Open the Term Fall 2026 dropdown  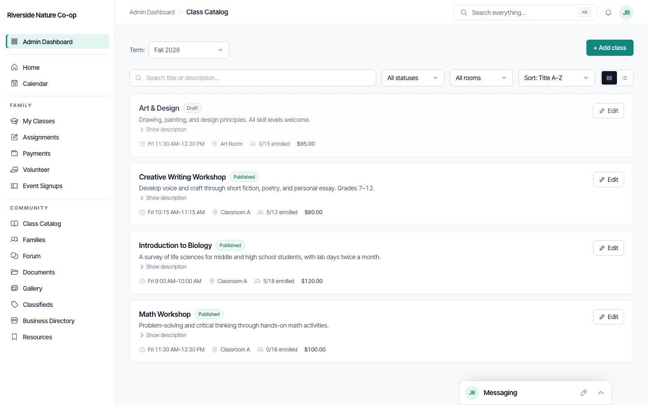pyautogui.click(x=189, y=50)
